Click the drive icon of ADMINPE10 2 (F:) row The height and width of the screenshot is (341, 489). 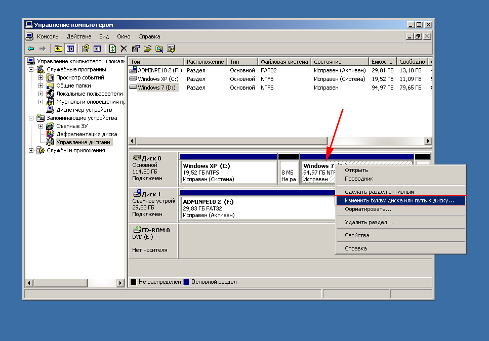click(x=133, y=69)
